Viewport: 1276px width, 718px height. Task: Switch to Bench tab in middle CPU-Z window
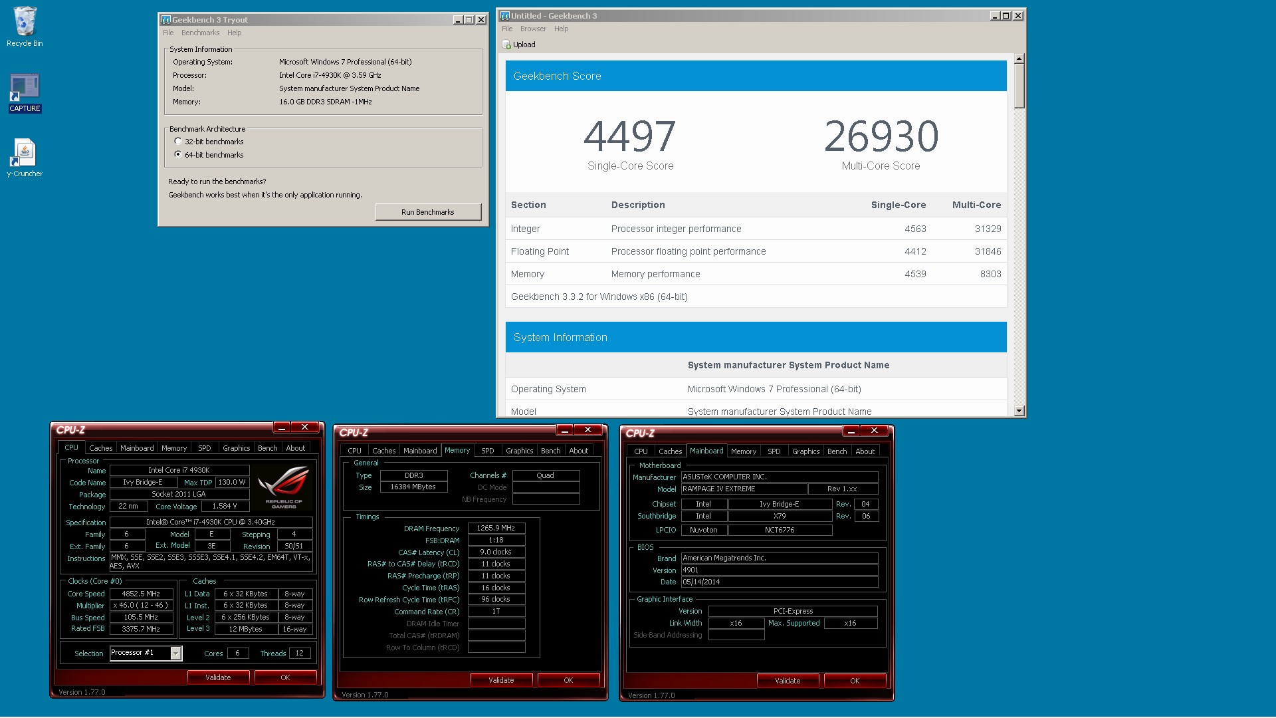551,451
